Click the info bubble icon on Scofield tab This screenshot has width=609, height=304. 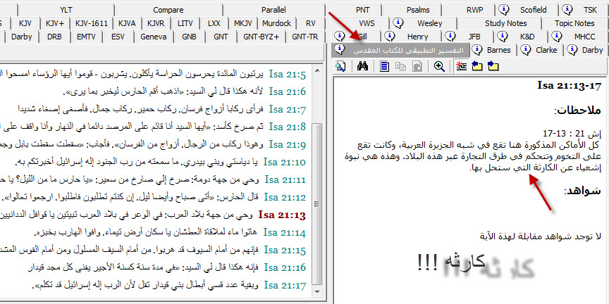[x=503, y=10]
